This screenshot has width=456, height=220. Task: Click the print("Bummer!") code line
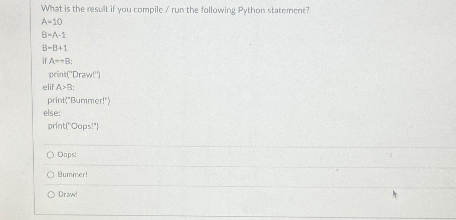coord(79,101)
